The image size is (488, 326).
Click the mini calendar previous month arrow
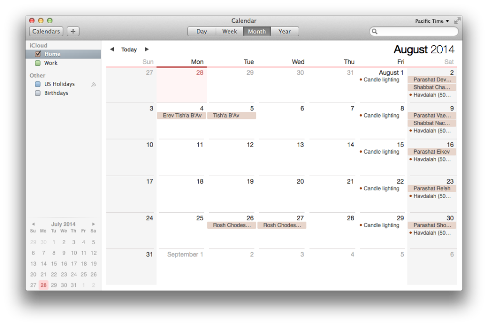coord(33,224)
